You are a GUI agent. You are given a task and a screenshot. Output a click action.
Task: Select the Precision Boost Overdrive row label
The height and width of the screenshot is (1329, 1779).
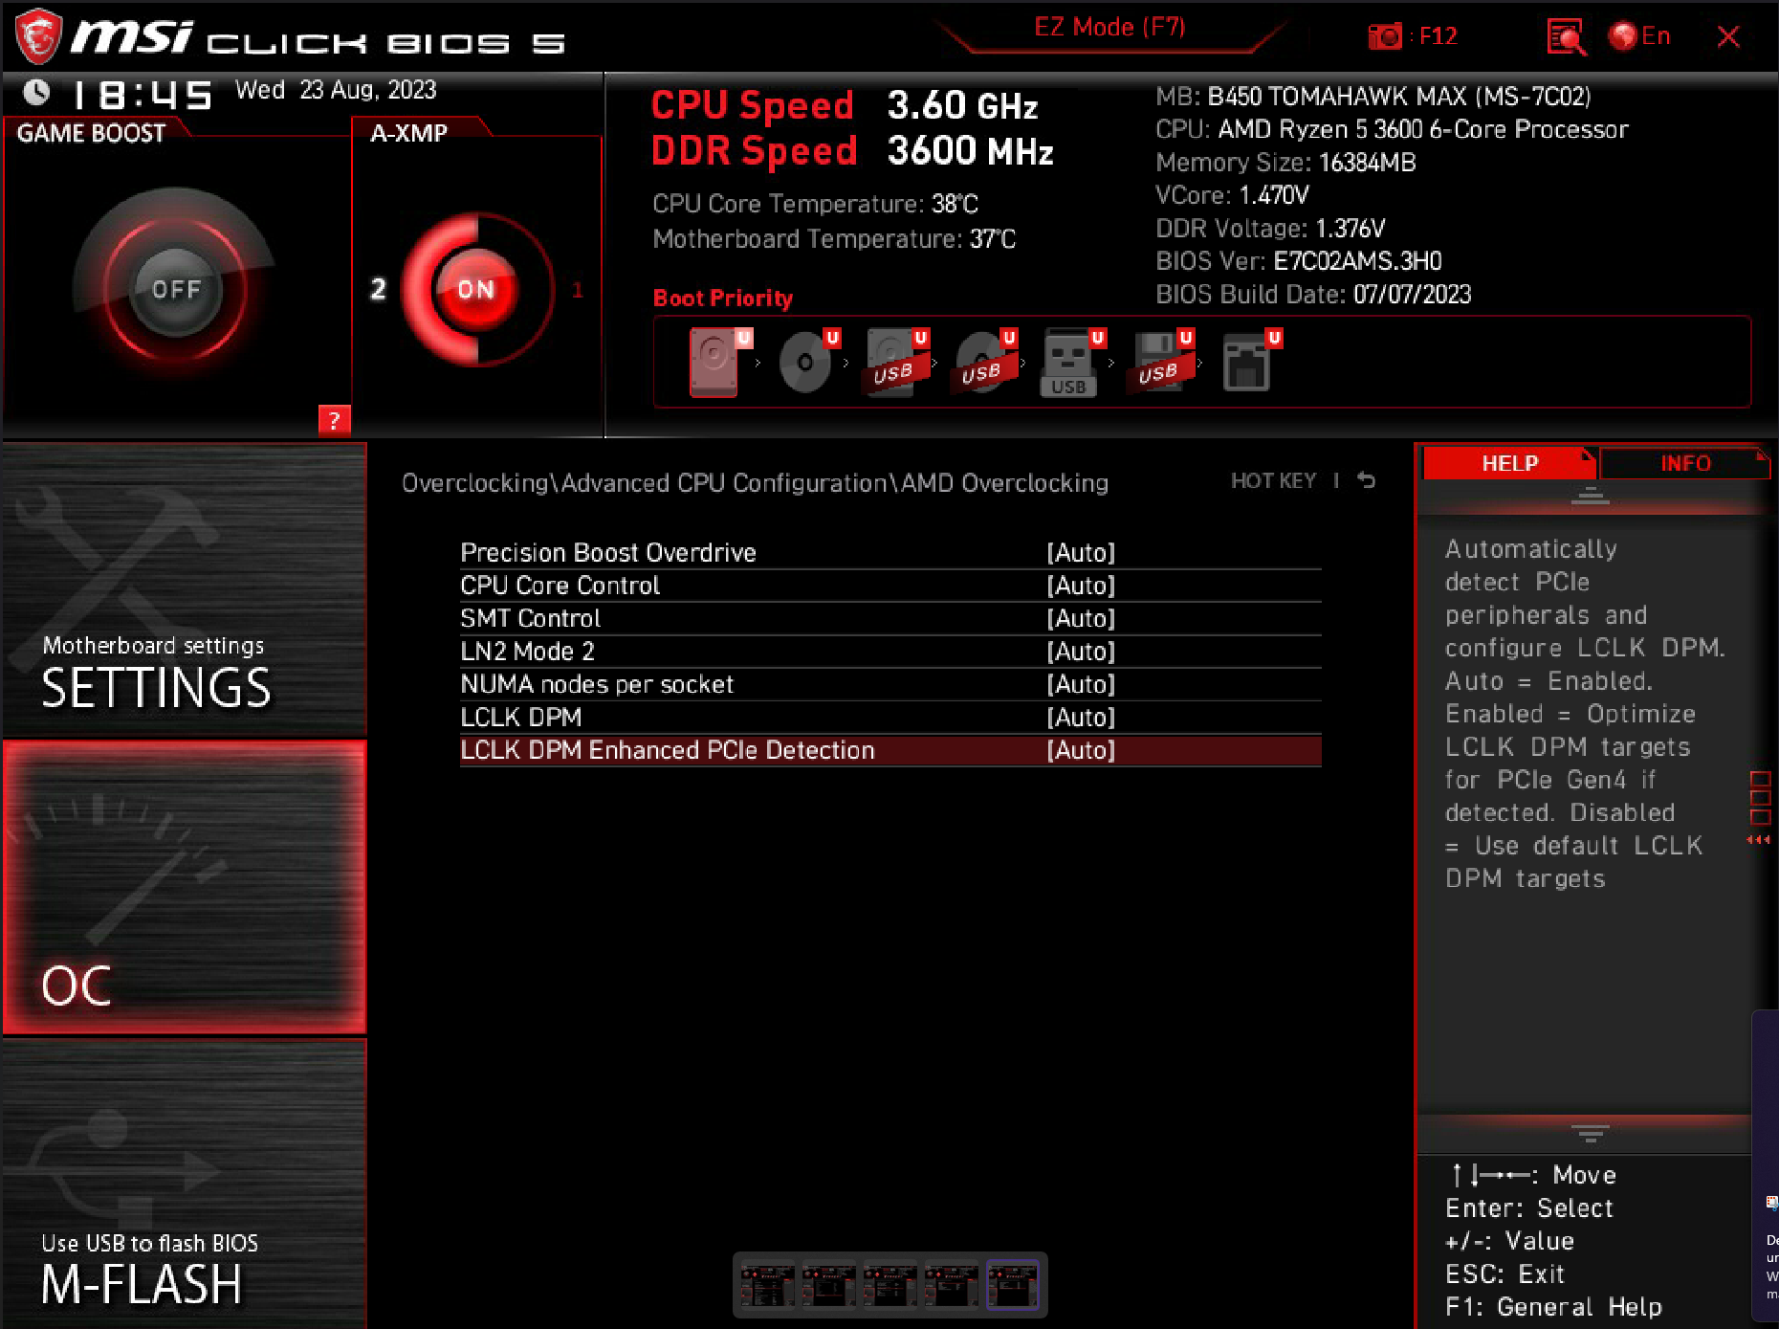pyautogui.click(x=608, y=553)
